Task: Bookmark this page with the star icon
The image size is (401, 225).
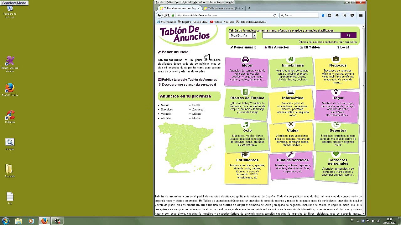Action: [323, 15]
